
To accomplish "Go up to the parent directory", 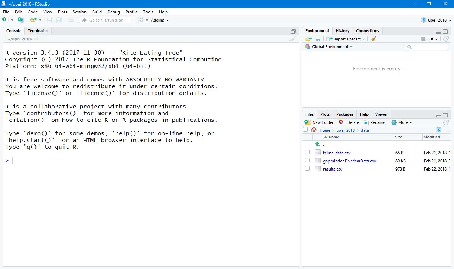I will pos(318,144).
